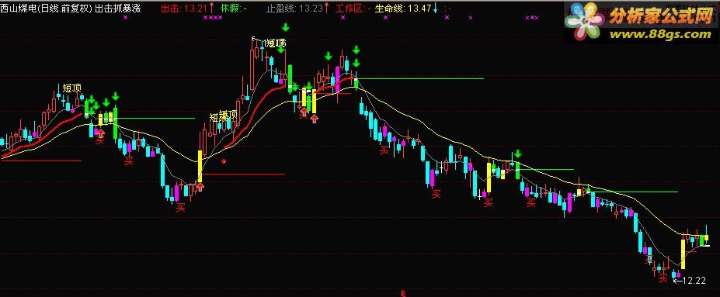720x297 pixels.
Task: Select the 出击抓暴涨 indicator name
Action: [x=117, y=8]
